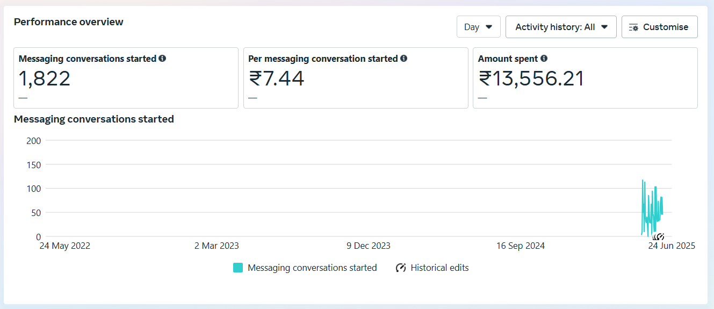The height and width of the screenshot is (309, 714).
Task: Click the 9 Dec 2023 axis label
Action: point(369,246)
